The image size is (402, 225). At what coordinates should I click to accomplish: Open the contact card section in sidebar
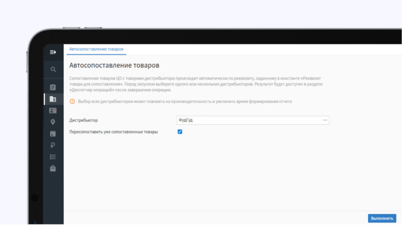pyautogui.click(x=53, y=111)
